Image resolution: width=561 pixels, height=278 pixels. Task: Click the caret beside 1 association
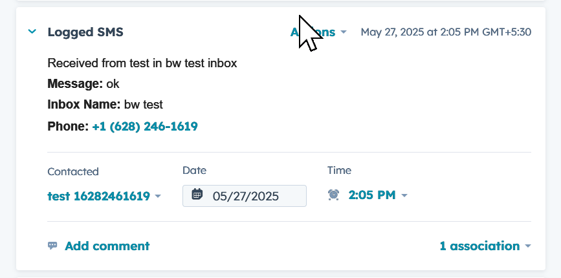[528, 246]
